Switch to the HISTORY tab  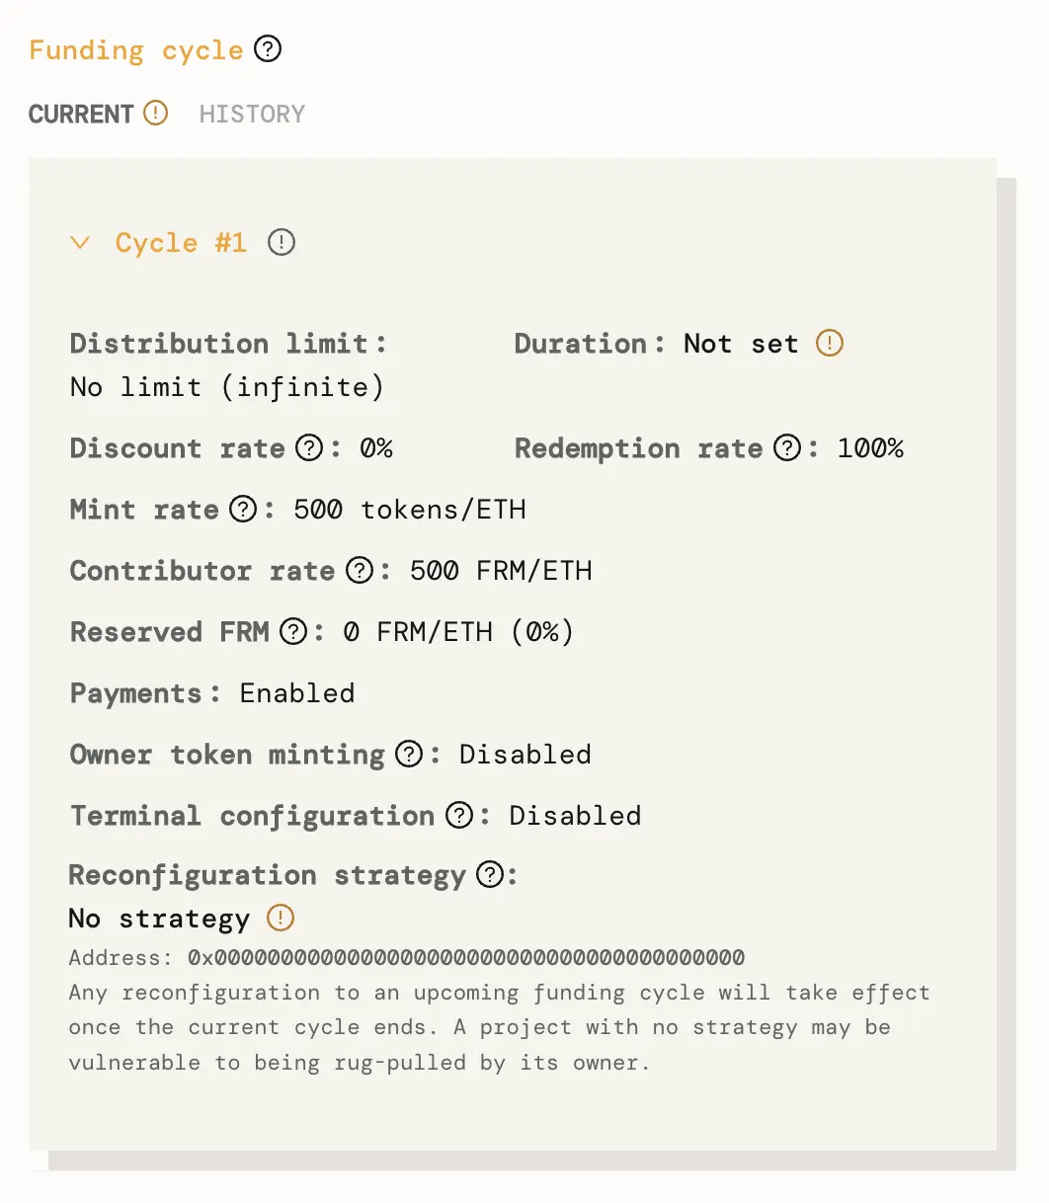tap(252, 114)
